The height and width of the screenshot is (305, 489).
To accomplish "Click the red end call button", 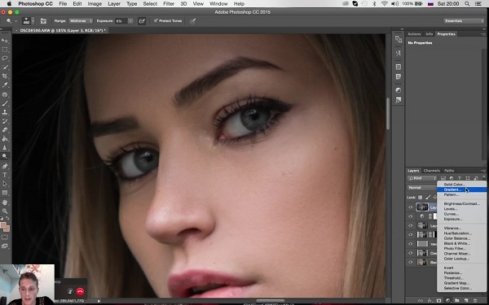I will coord(80,291).
